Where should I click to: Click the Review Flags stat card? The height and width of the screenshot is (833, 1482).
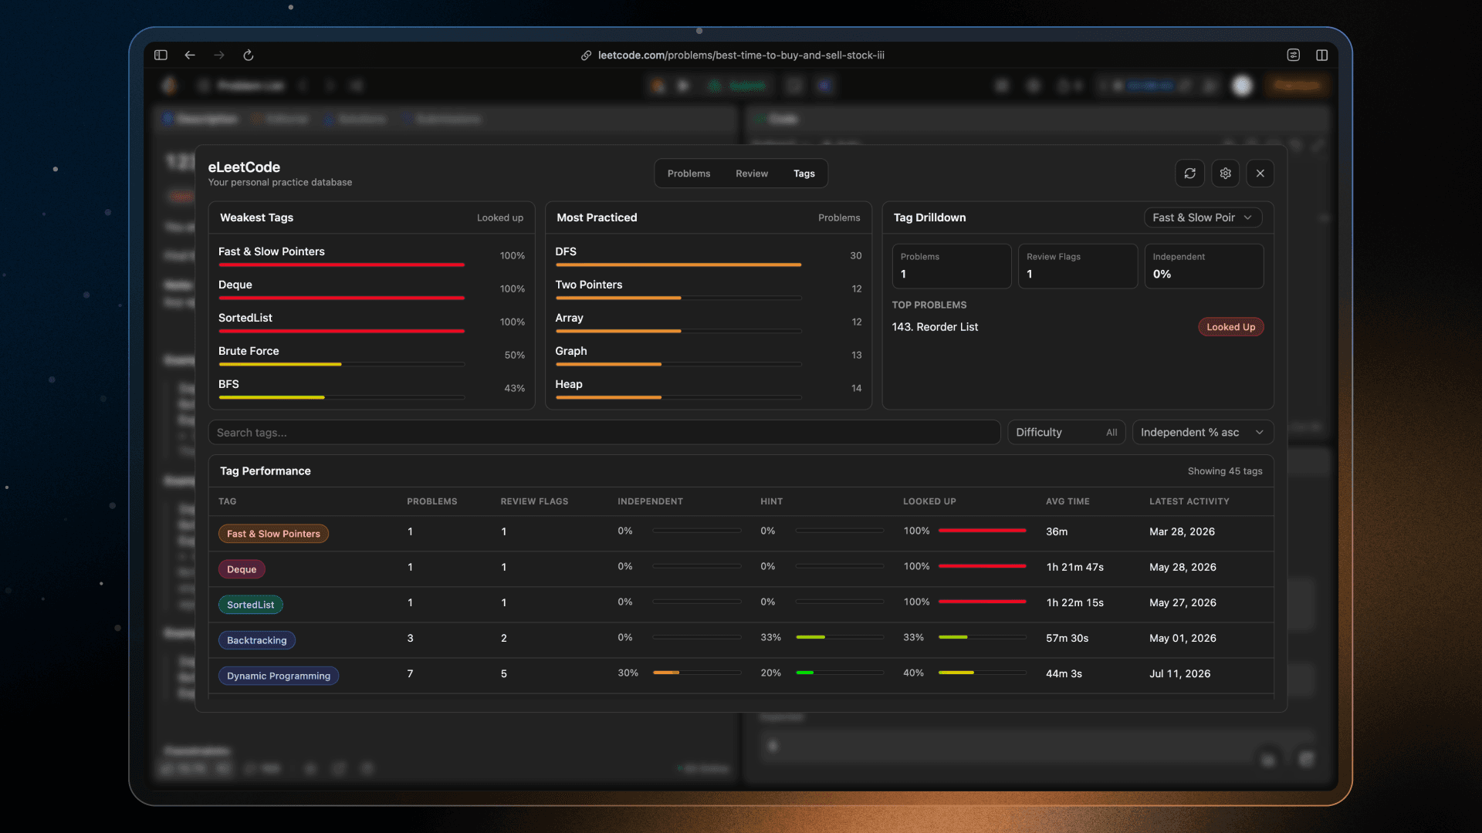coord(1078,266)
